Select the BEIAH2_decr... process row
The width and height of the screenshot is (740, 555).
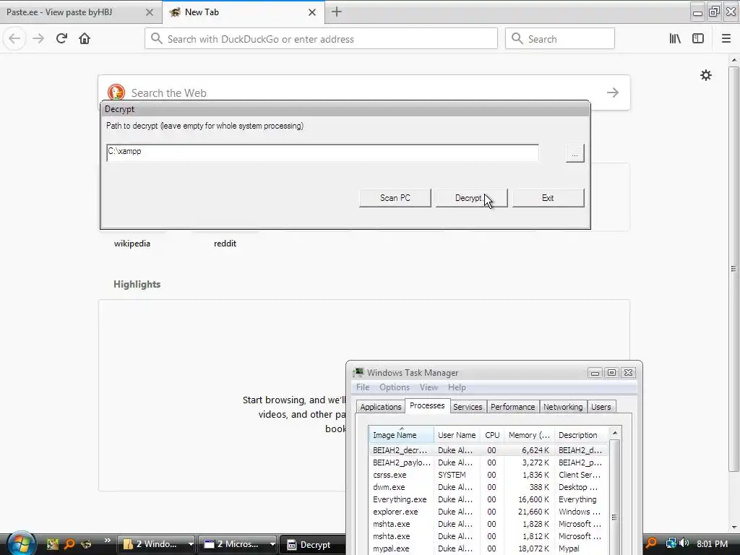(489, 450)
